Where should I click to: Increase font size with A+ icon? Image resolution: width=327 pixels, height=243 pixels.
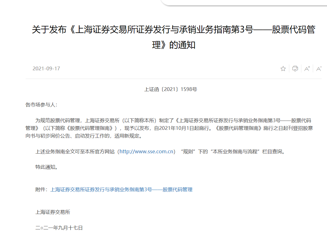tap(307, 68)
